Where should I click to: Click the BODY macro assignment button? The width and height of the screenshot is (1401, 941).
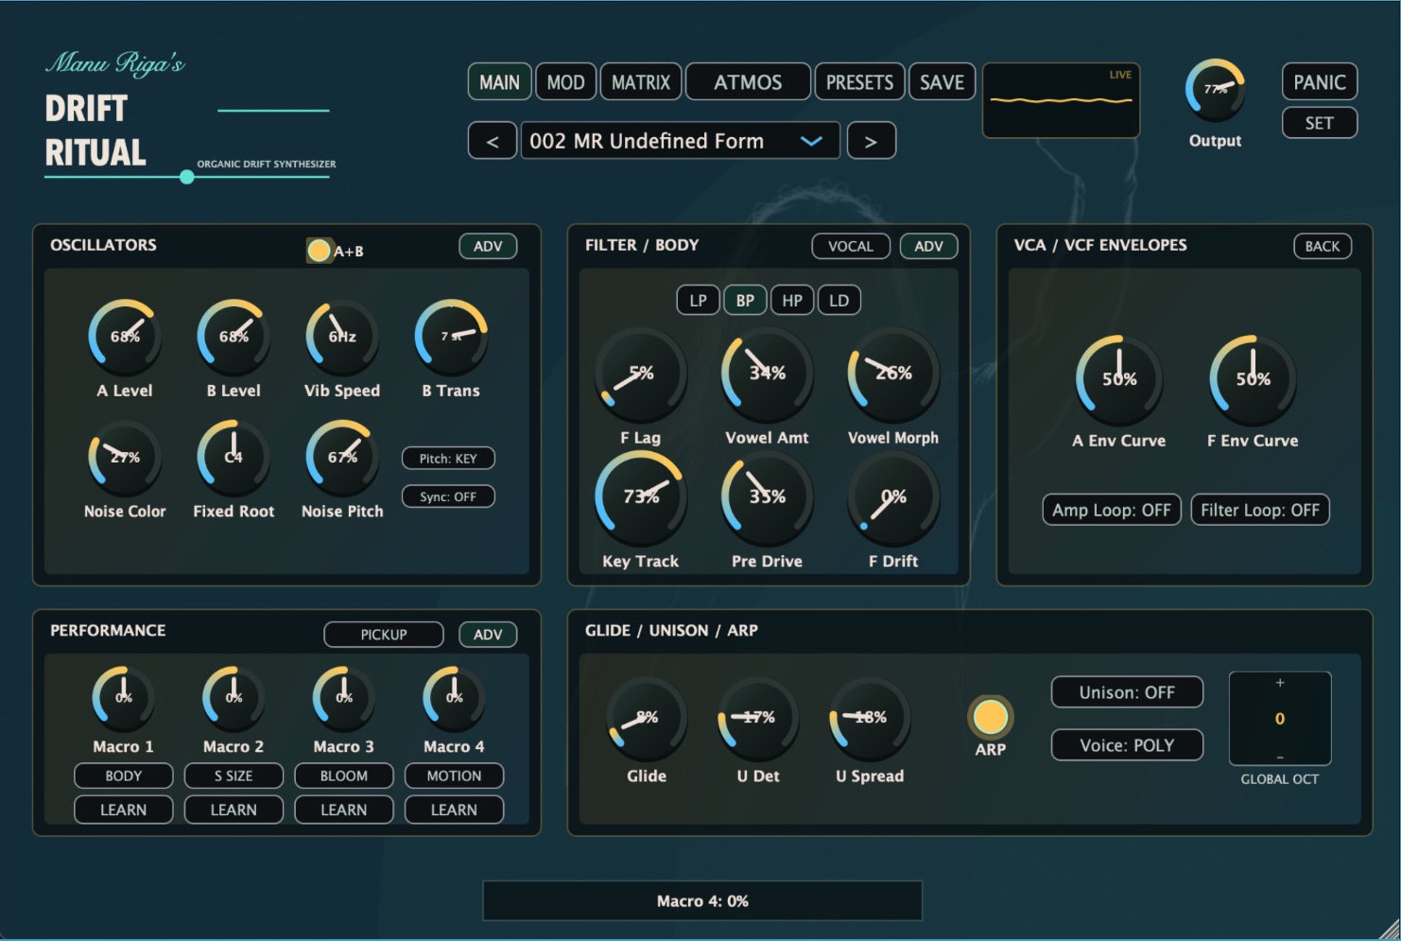tap(124, 776)
